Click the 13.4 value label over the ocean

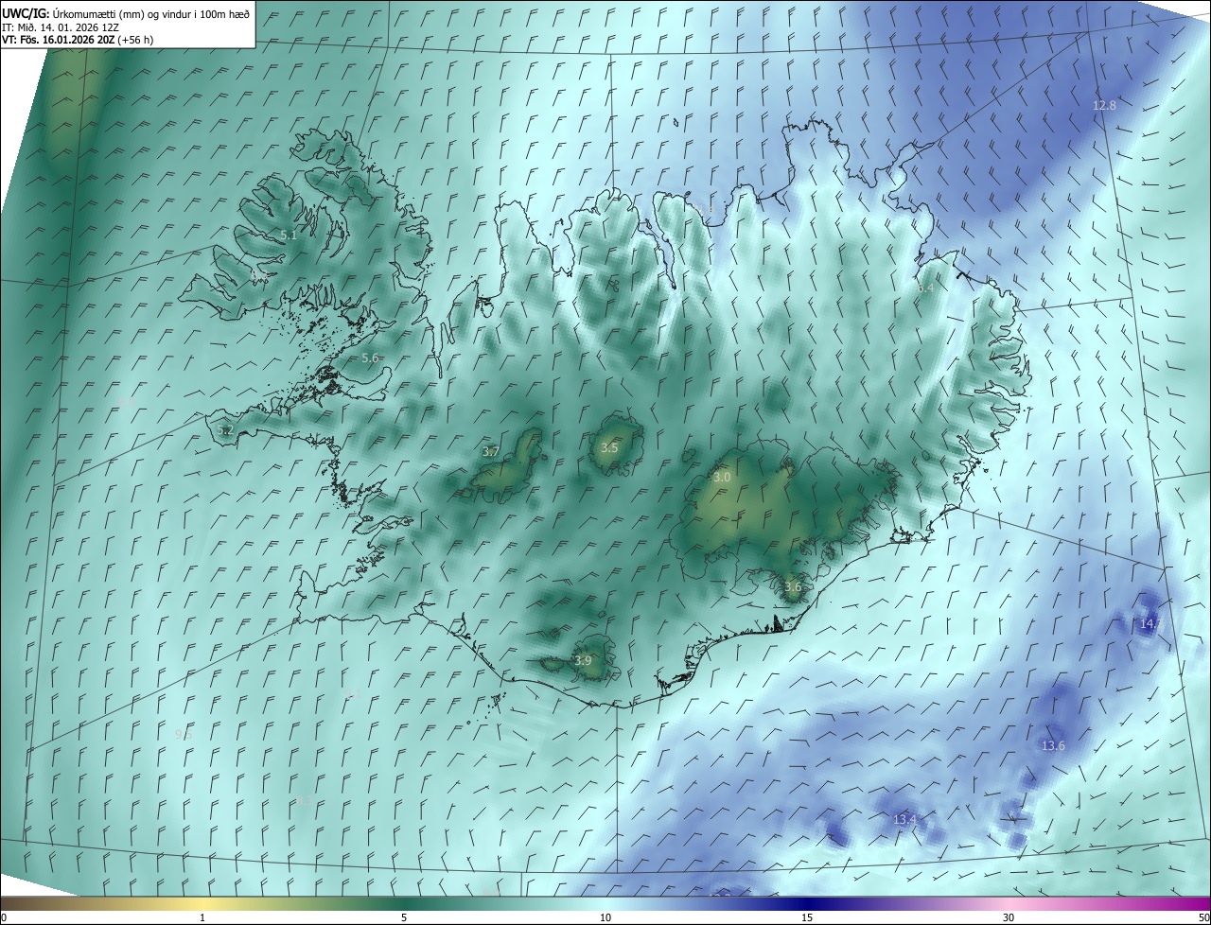tap(904, 819)
